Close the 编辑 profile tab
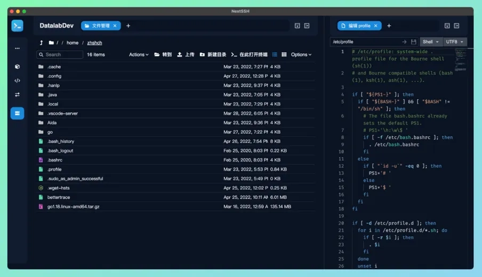Image resolution: width=482 pixels, height=277 pixels. click(376, 26)
